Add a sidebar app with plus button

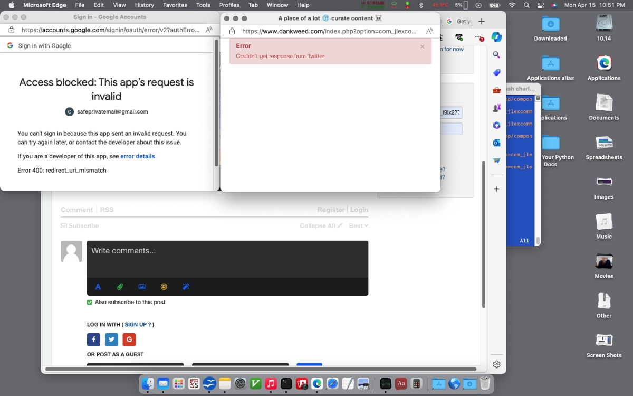click(x=496, y=189)
